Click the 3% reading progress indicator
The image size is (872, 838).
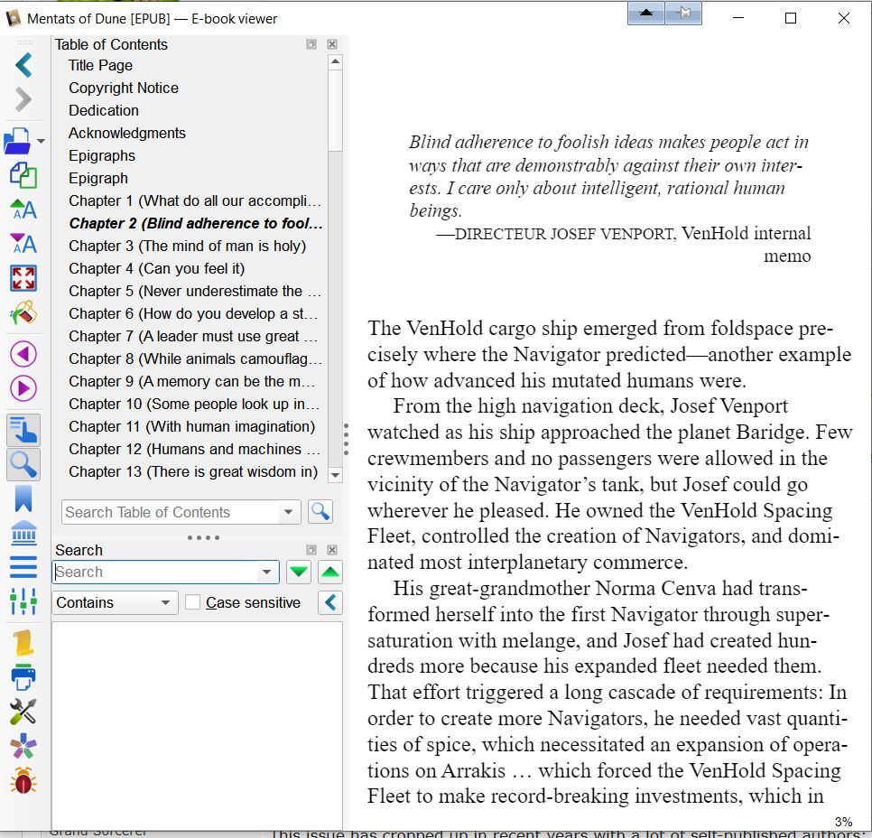point(843,822)
